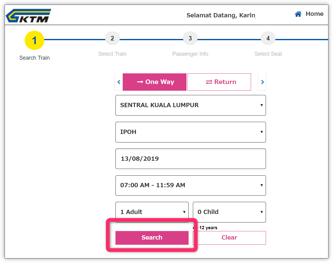
Task: Open the IPOH destination dropdown
Action: [190, 132]
